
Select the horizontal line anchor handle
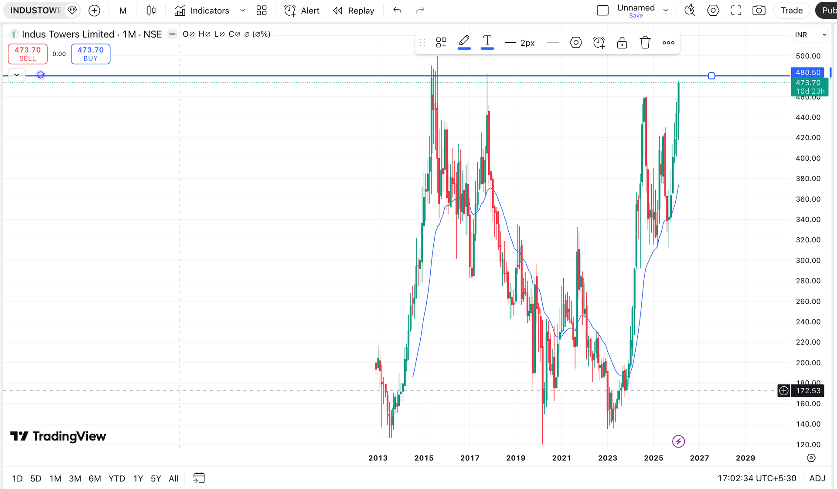point(711,76)
